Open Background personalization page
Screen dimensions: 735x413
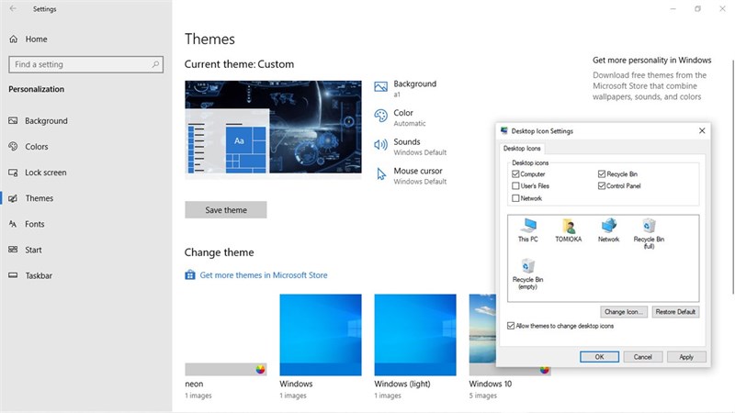pyautogui.click(x=46, y=121)
